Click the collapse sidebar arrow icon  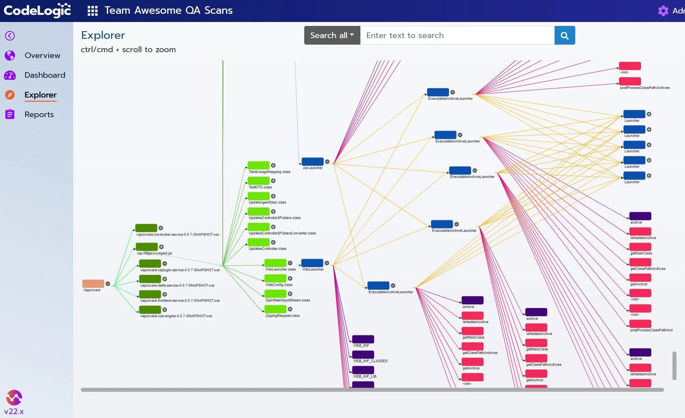click(x=10, y=36)
